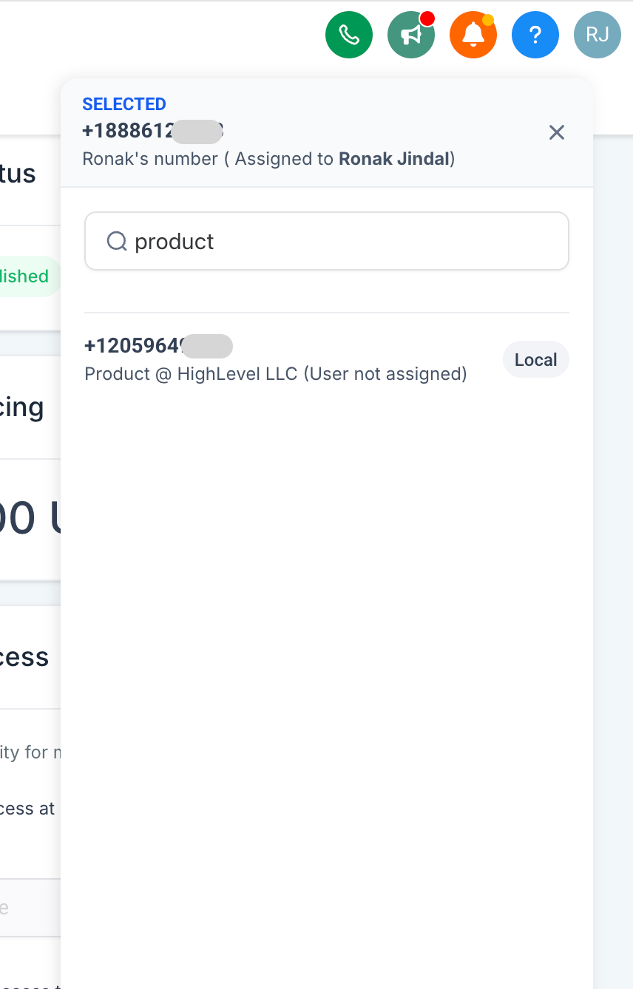The width and height of the screenshot is (633, 989).
Task: Open the RJ user avatar menu
Action: click(597, 35)
